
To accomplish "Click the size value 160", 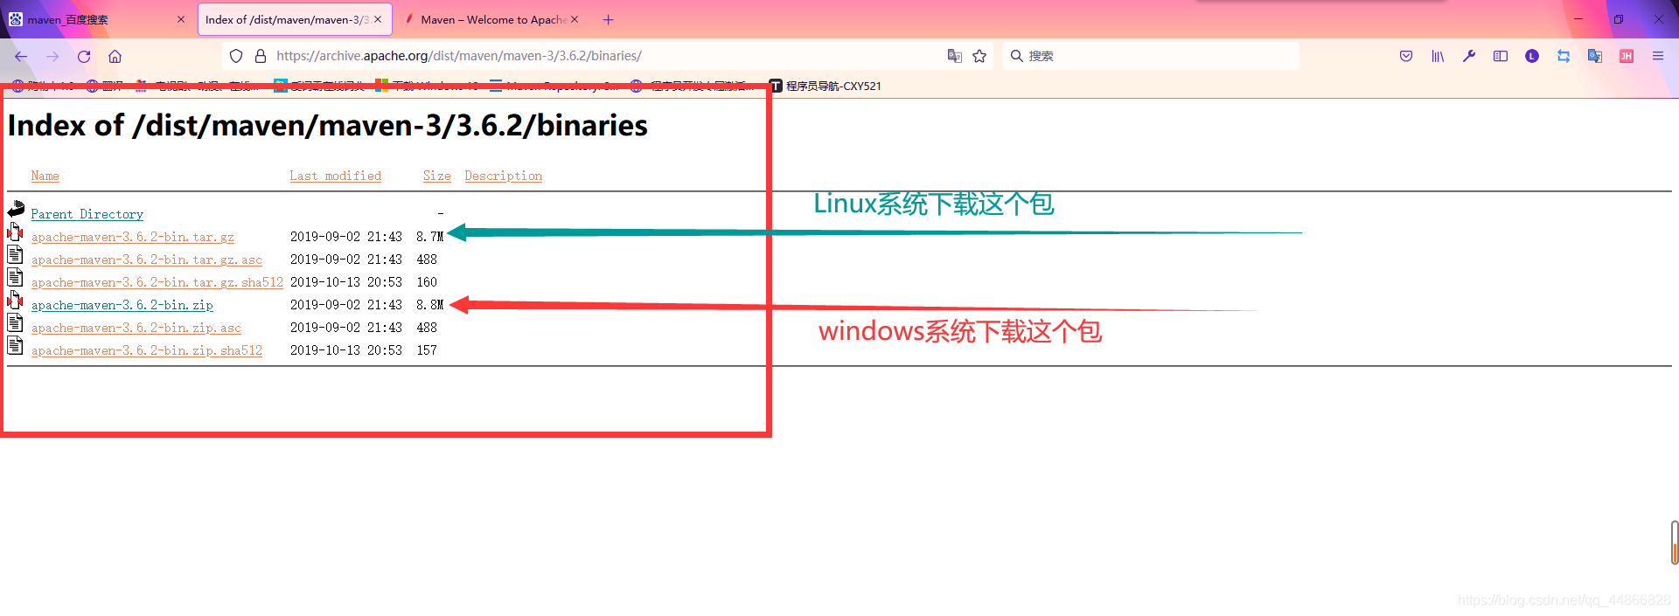I will [427, 282].
